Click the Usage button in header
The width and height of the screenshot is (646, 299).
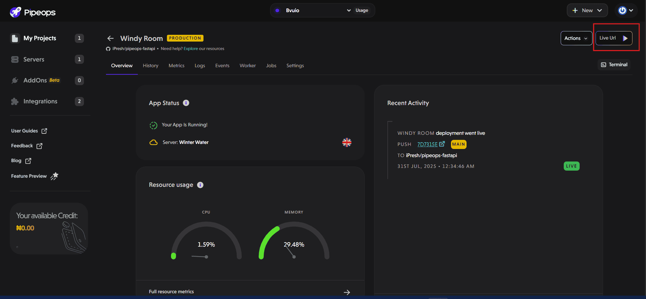tap(362, 10)
